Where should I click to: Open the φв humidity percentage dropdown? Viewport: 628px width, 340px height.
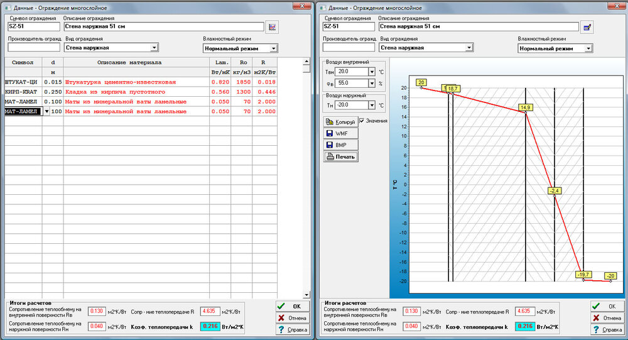(x=372, y=83)
